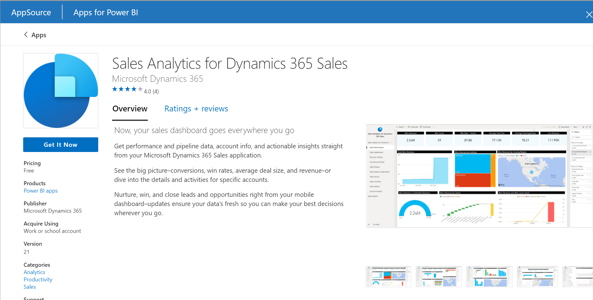This screenshot has width=593, height=300.
Task: Open the Productivity category link
Action: (38, 280)
